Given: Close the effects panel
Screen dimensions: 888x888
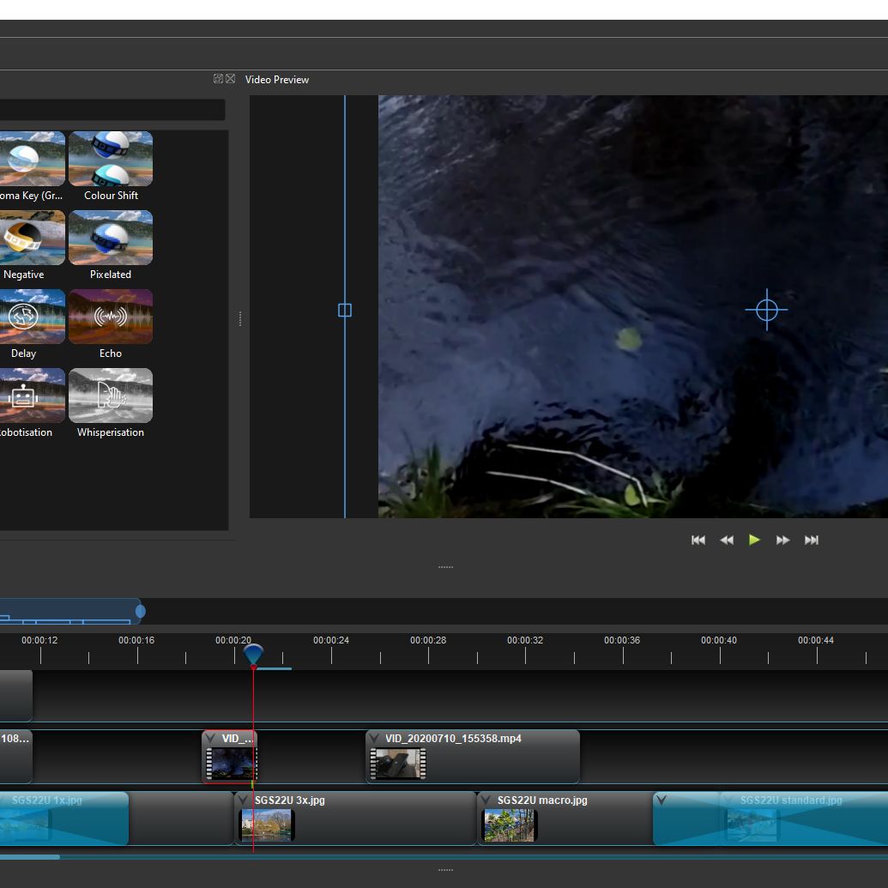Looking at the screenshot, I should (x=230, y=79).
